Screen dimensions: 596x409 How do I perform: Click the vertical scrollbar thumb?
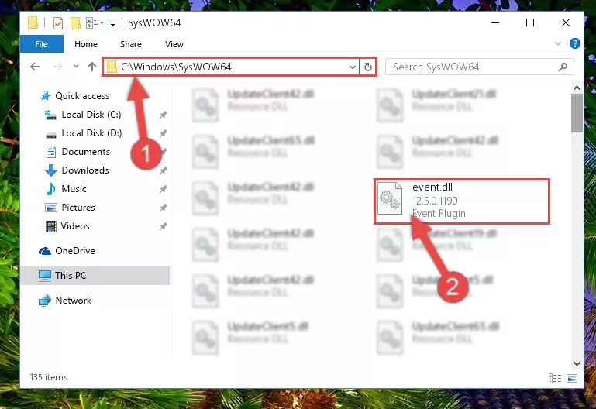coord(577,113)
